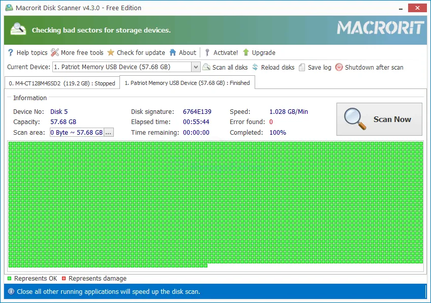Click the About house icon
Screen dimensions: 431x303
(173, 52)
